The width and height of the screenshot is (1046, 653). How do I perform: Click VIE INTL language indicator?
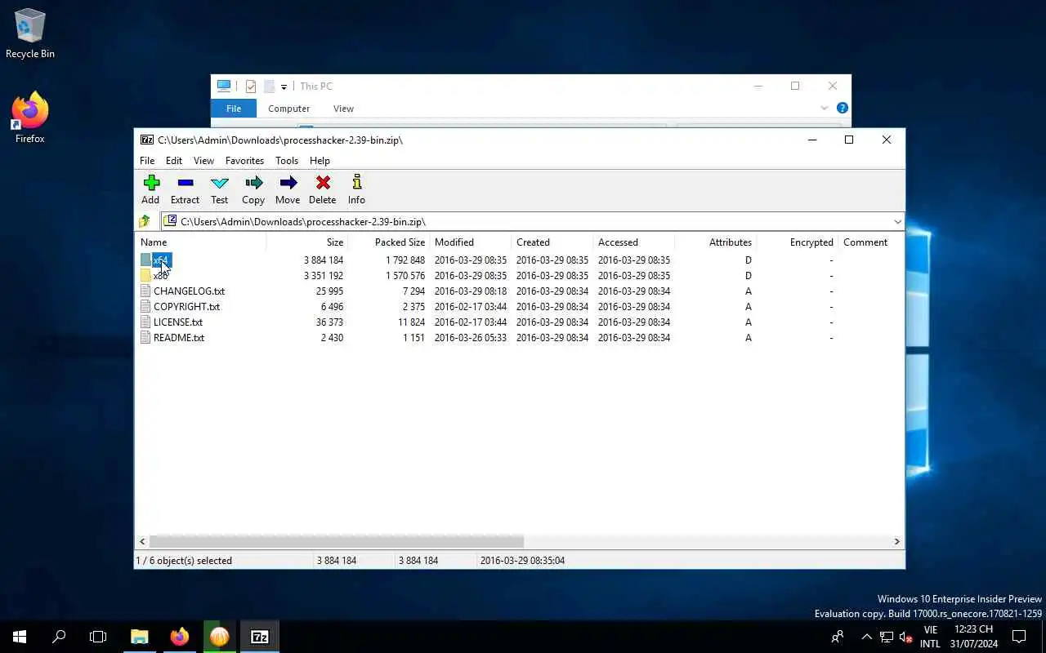coord(930,637)
